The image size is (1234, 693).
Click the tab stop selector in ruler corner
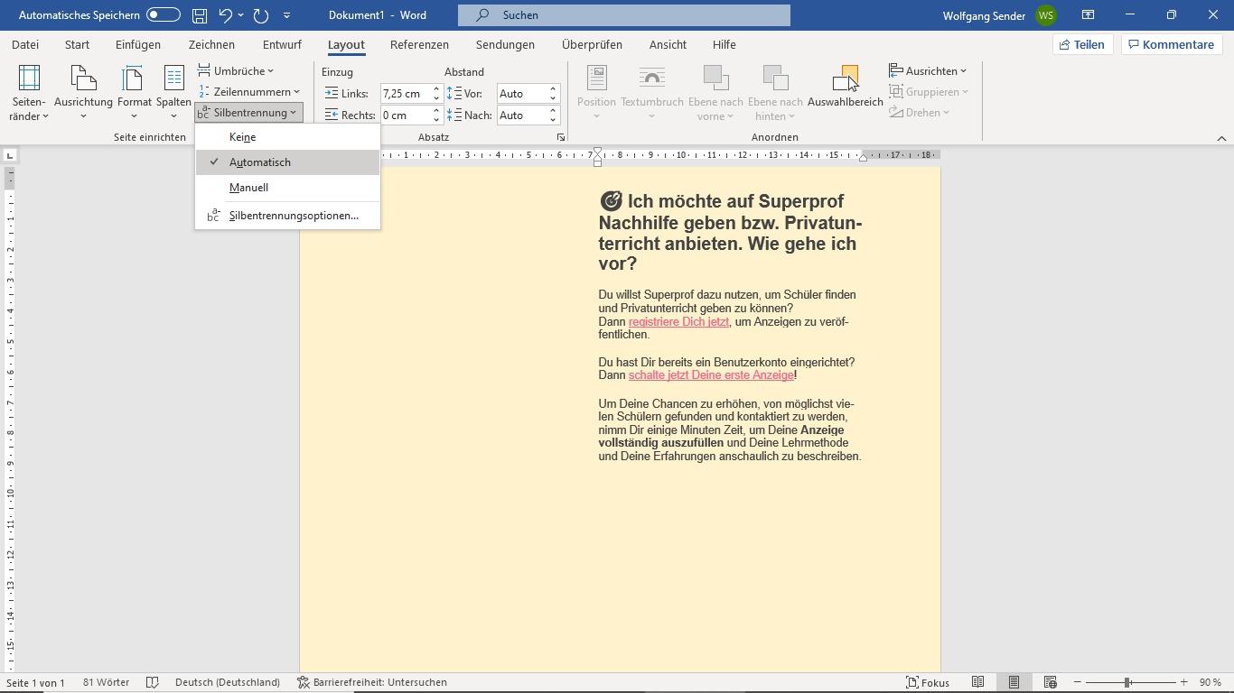click(x=9, y=155)
